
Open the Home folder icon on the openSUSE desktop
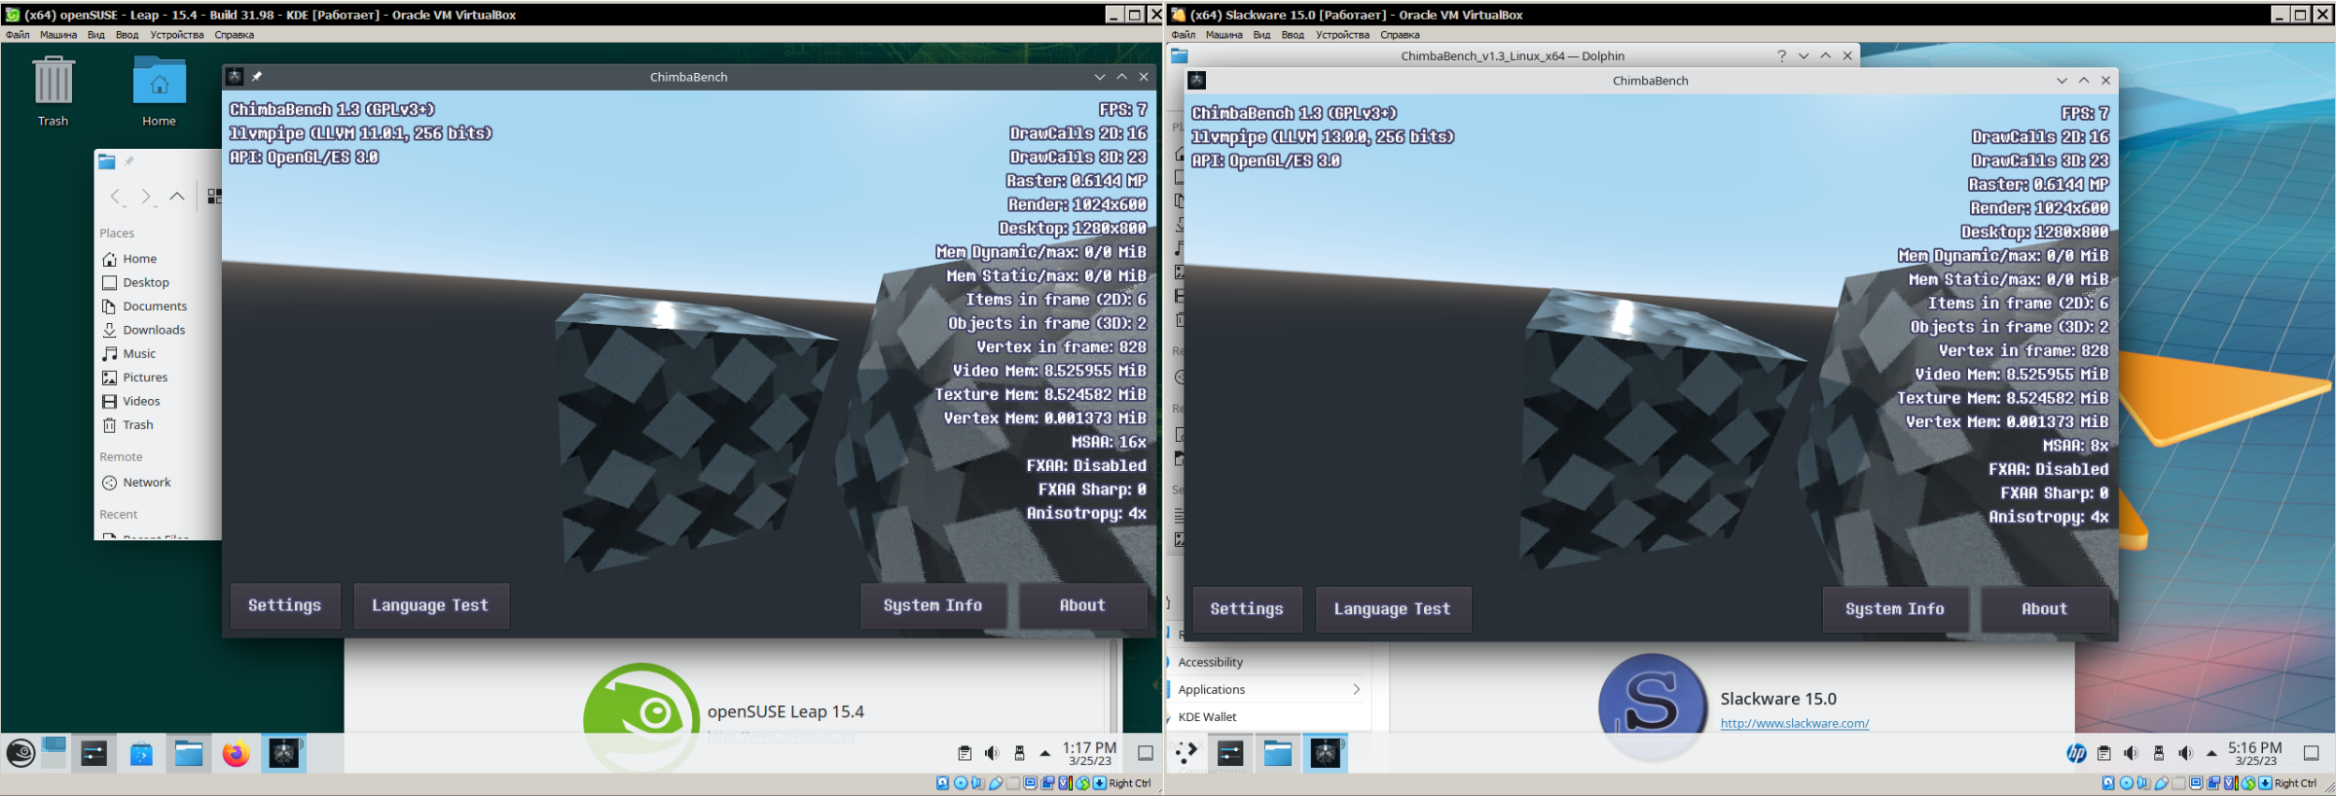160,91
